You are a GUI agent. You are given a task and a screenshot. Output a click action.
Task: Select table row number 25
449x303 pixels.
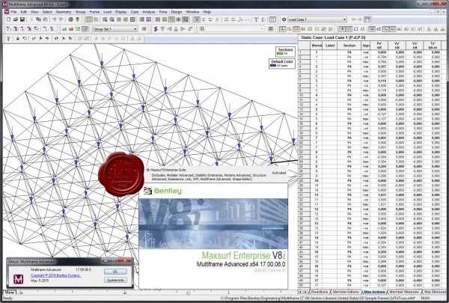point(304,166)
